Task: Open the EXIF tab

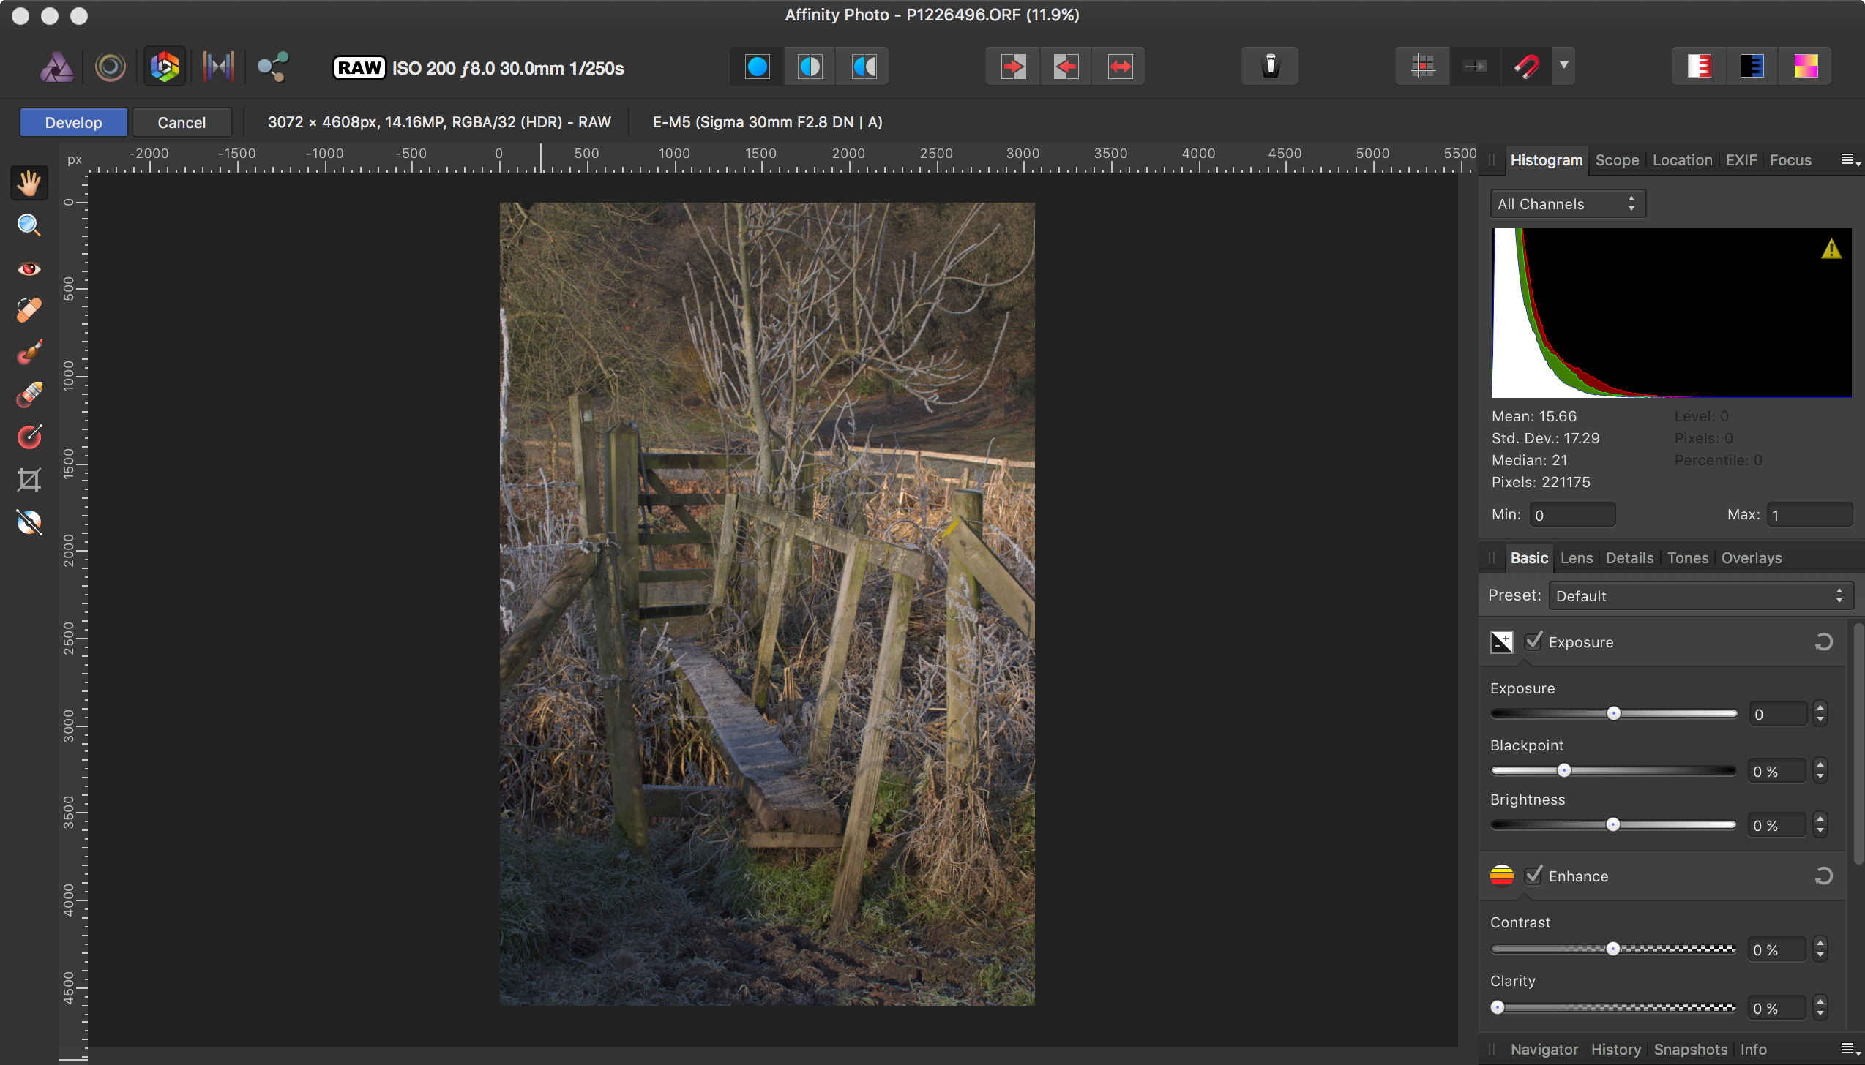Action: [1741, 160]
